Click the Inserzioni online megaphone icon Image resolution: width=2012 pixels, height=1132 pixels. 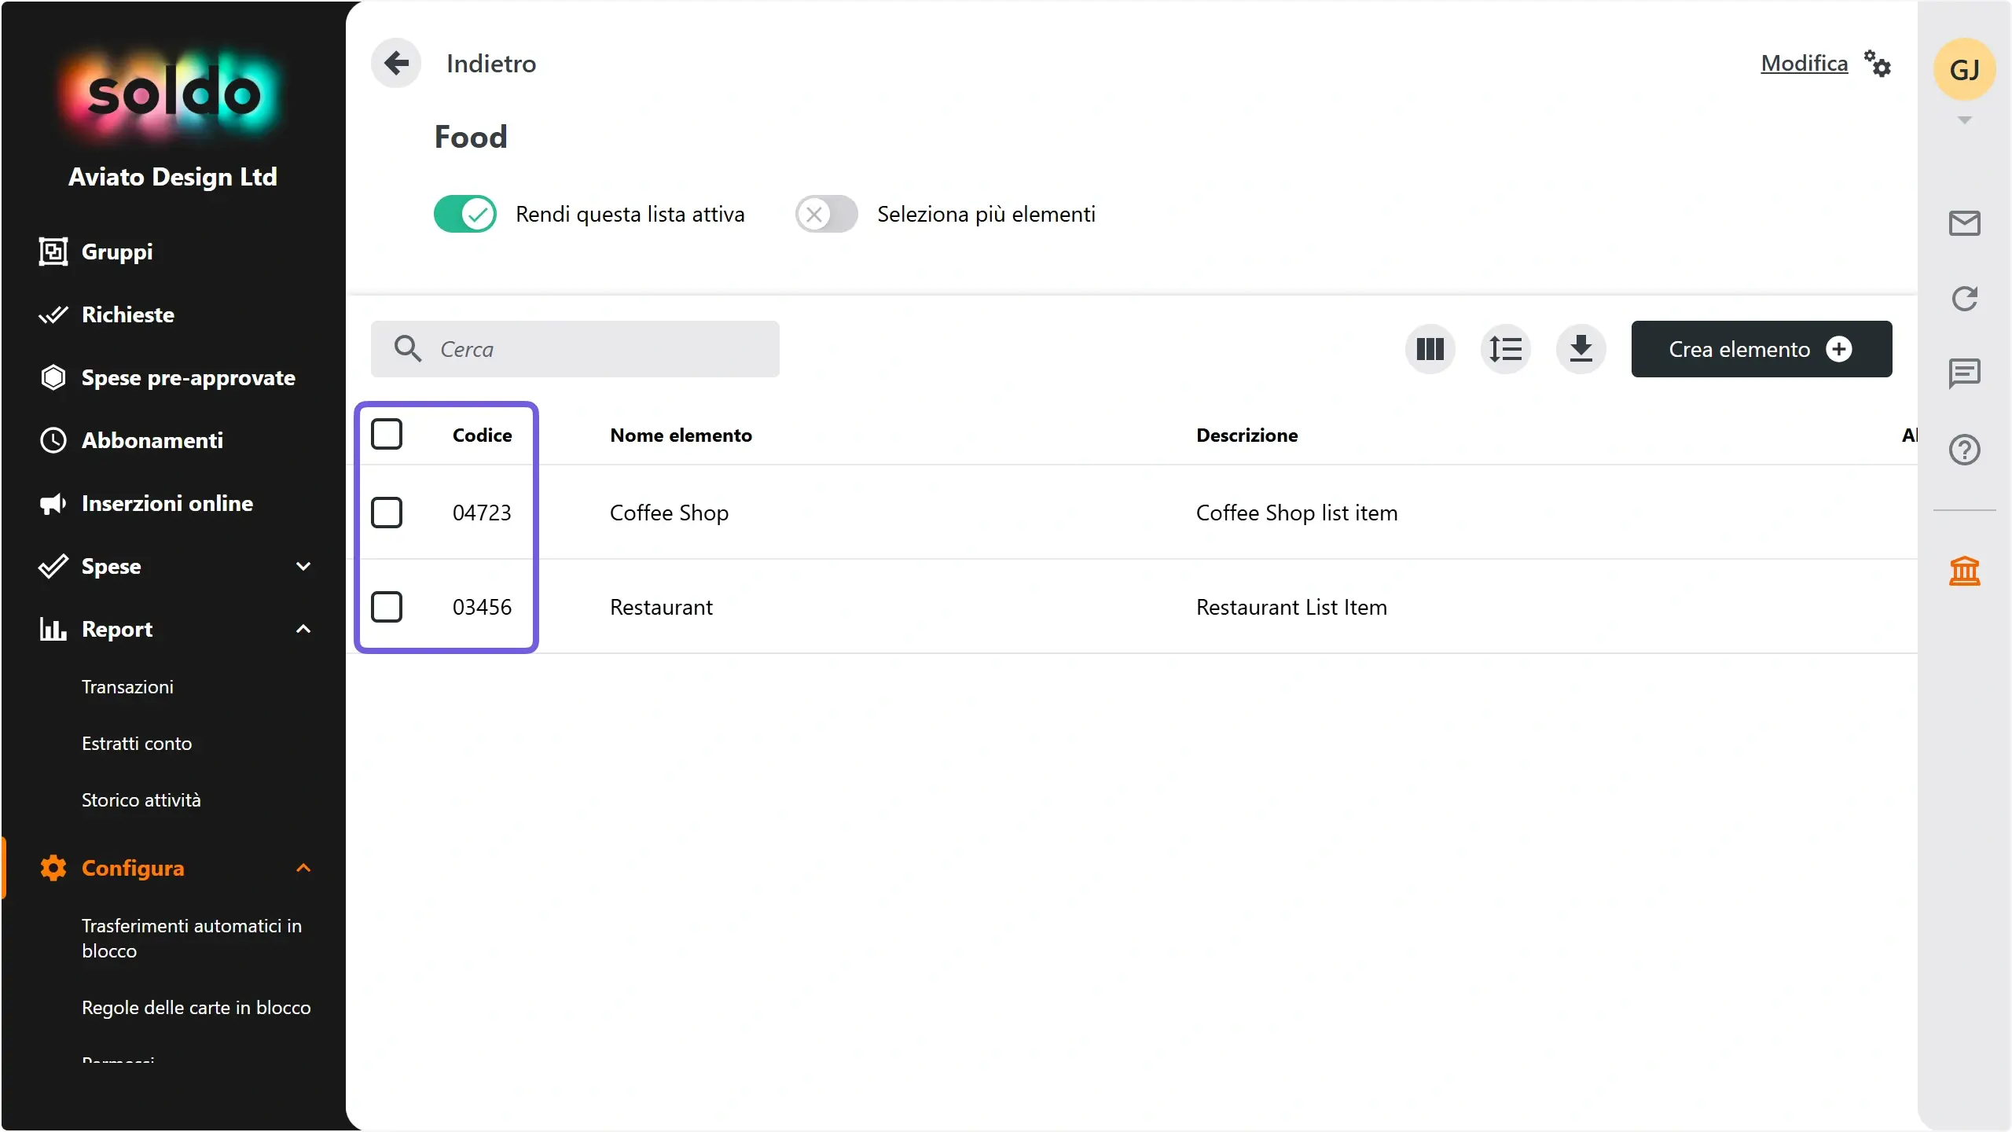point(53,503)
